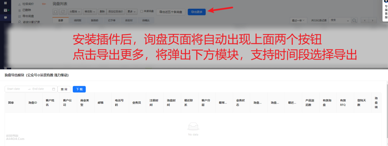Click the grid icon beside 导出询盘
Screen dimensions: 388x146
click(20, 16)
